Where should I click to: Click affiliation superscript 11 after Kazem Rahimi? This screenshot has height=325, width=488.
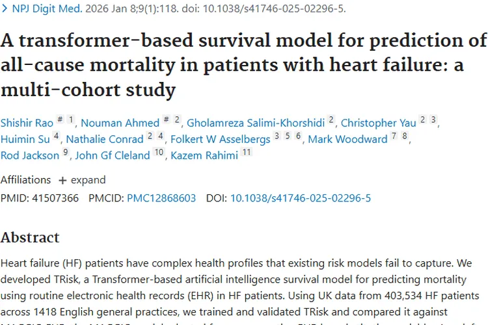246,153
